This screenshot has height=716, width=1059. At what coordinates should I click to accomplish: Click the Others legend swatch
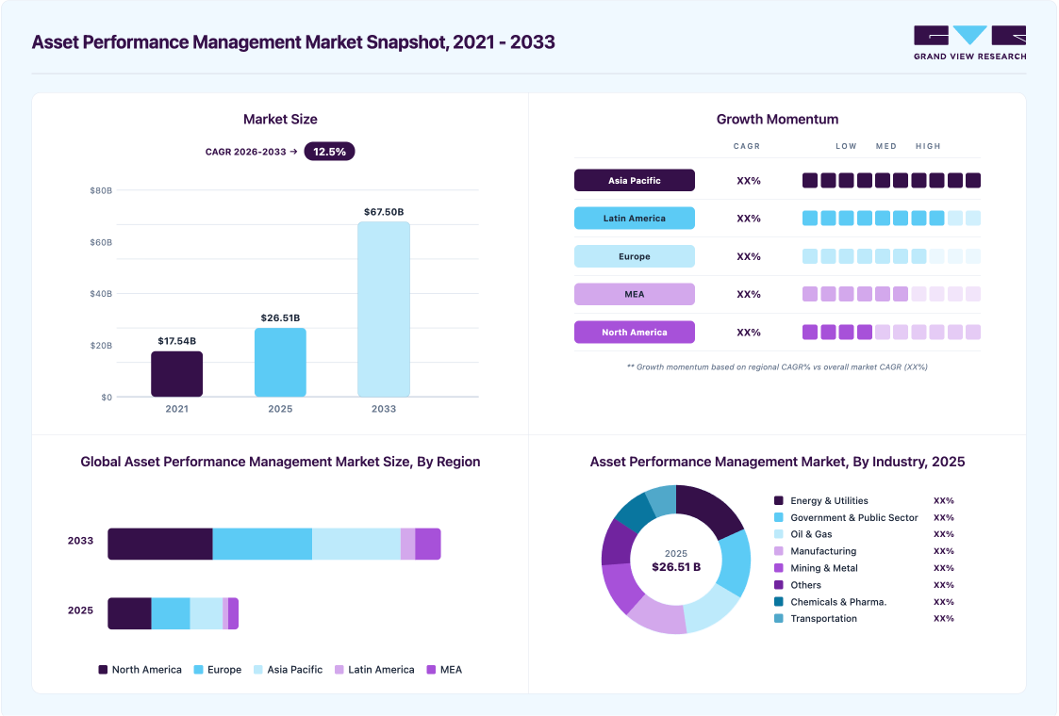pos(778,585)
